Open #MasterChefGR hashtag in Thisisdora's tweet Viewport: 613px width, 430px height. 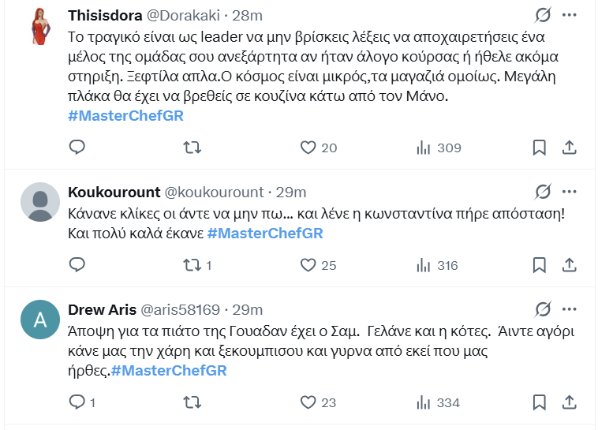click(x=126, y=116)
